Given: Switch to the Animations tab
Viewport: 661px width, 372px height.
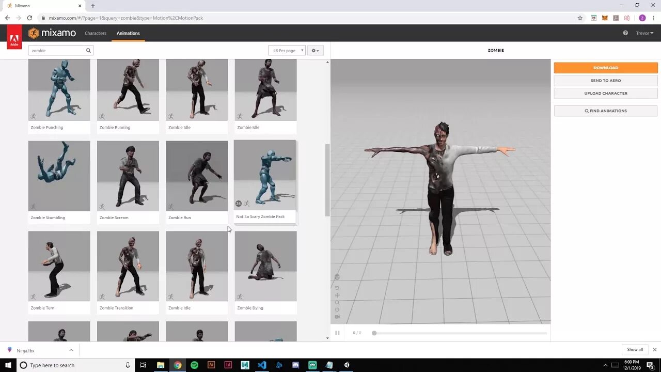Looking at the screenshot, I should [x=128, y=33].
